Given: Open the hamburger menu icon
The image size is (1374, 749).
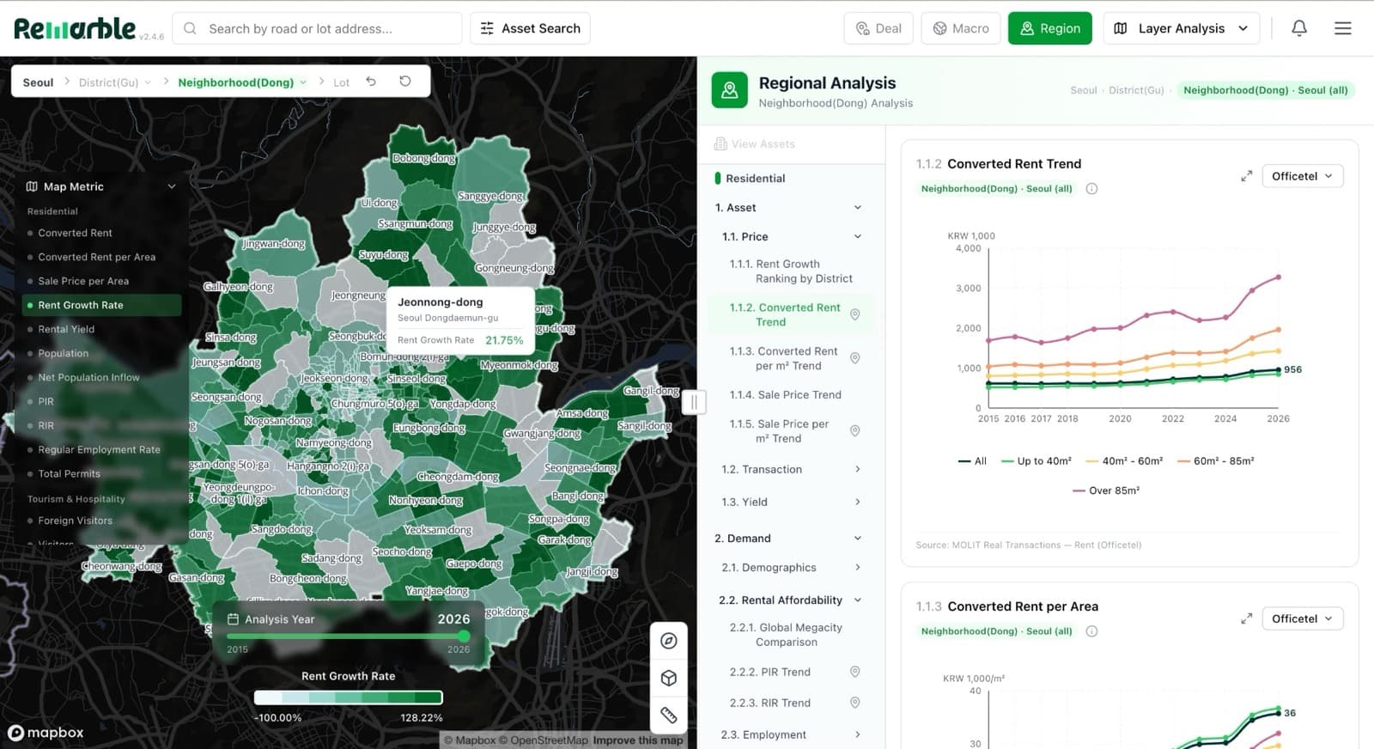Looking at the screenshot, I should (1343, 28).
